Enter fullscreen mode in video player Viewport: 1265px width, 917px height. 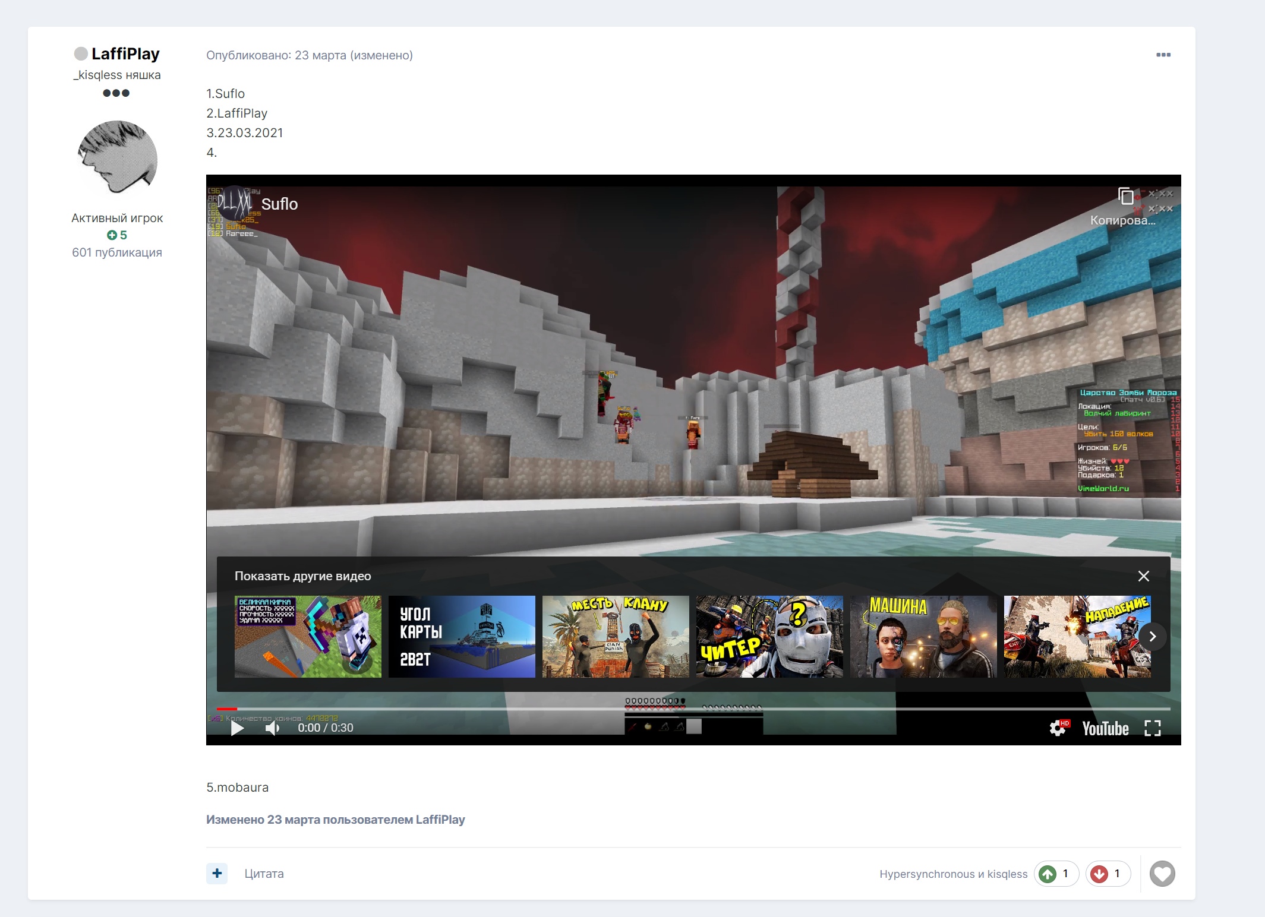click(1152, 728)
